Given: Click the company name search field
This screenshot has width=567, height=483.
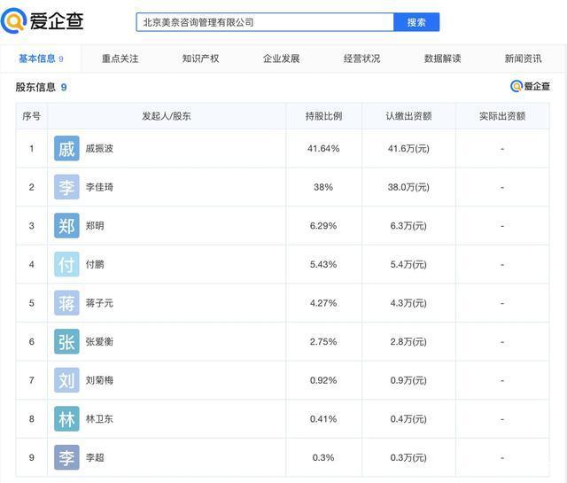Looking at the screenshot, I should (264, 22).
